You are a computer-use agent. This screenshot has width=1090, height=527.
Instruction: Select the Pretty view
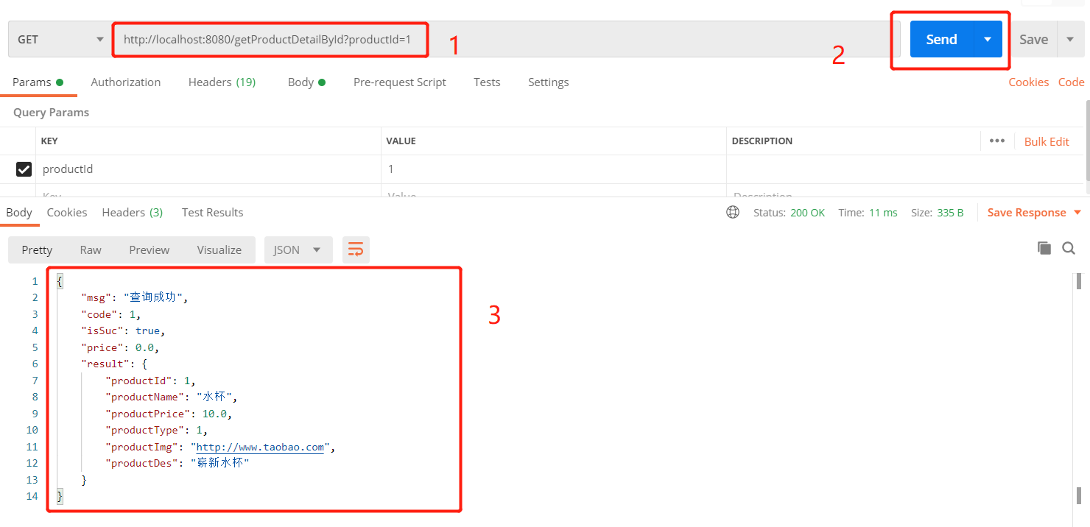tap(37, 250)
